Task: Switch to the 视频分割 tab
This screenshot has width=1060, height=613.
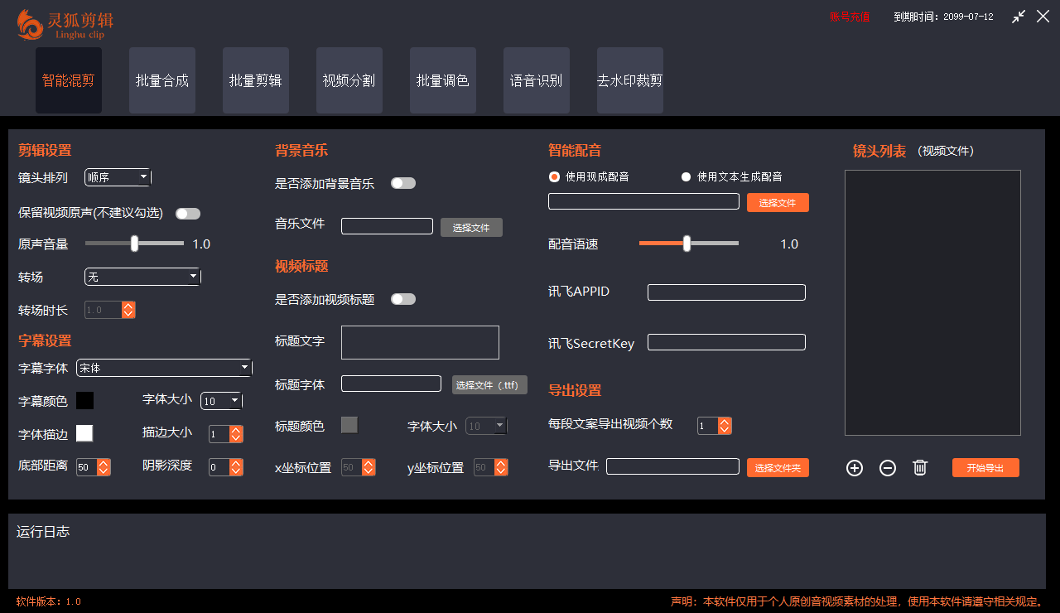Action: pyautogui.click(x=349, y=80)
